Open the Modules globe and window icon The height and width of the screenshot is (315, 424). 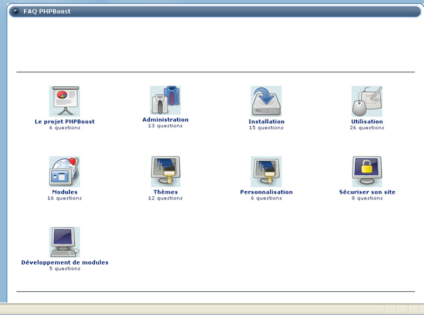click(x=64, y=172)
